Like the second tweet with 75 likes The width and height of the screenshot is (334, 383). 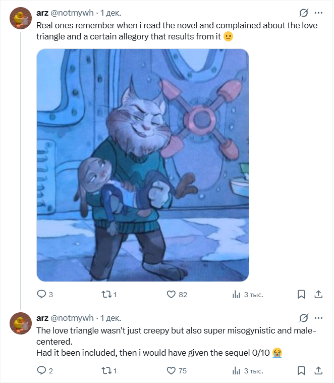[x=171, y=370]
